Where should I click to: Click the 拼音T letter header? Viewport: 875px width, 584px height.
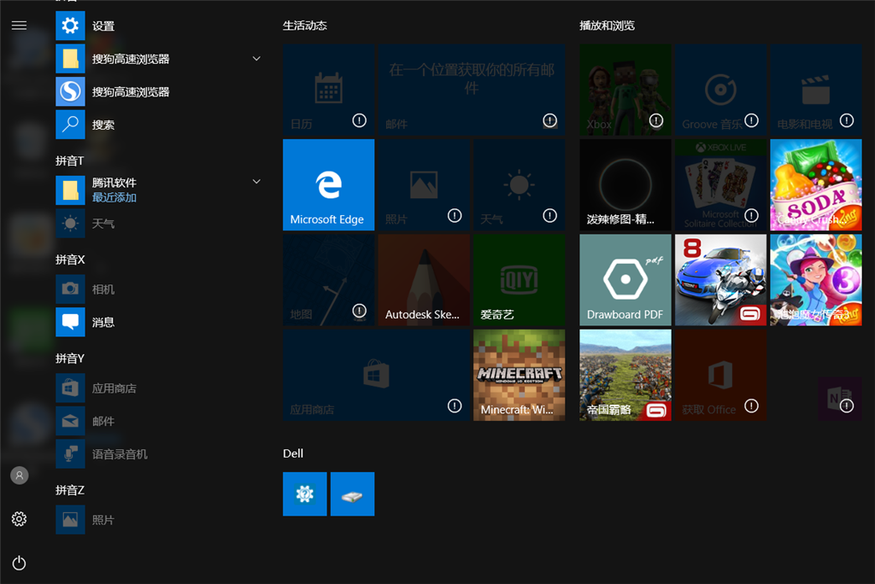click(x=70, y=161)
